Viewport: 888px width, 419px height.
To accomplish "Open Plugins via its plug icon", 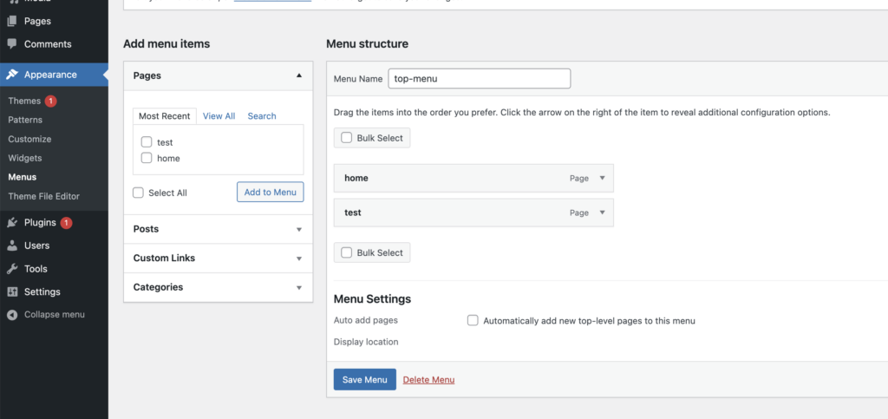I will click(x=12, y=223).
